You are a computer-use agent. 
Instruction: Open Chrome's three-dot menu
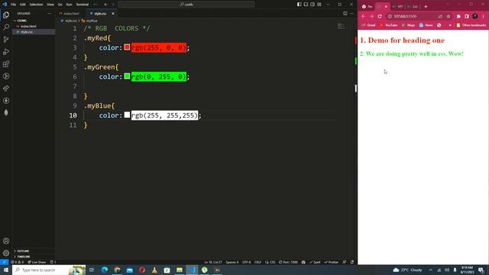click(x=484, y=16)
